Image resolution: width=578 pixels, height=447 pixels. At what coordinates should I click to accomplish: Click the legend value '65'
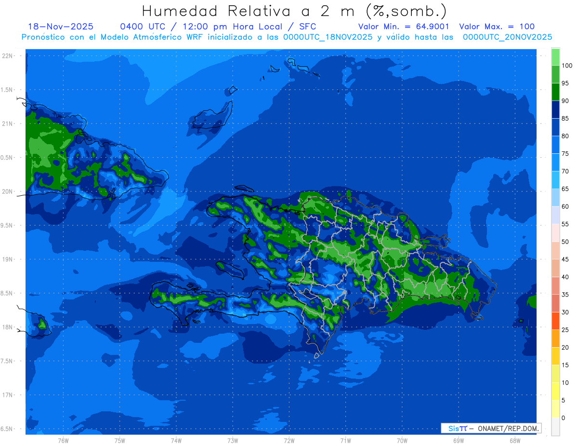[x=565, y=189]
